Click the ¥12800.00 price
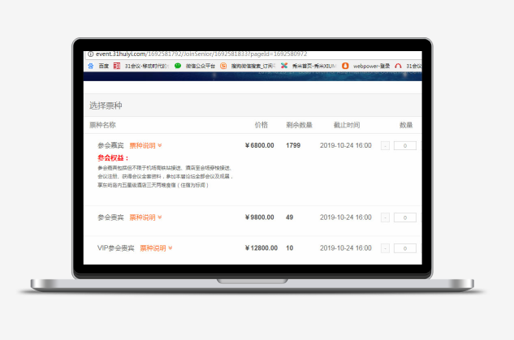This screenshot has width=514, height=340. click(x=261, y=248)
